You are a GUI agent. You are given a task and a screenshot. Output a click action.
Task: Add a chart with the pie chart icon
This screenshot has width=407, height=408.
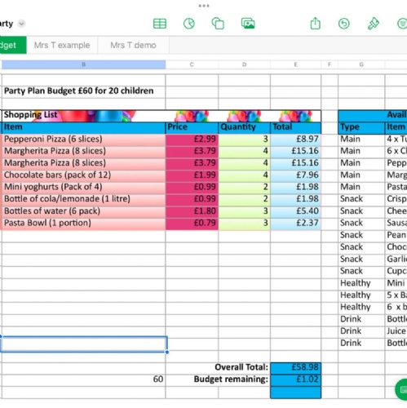point(189,24)
